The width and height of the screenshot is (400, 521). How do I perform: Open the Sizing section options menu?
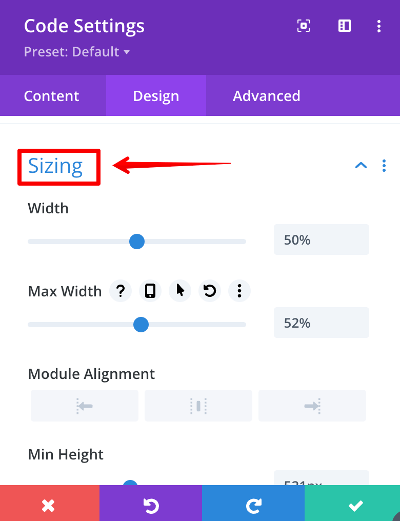point(384,165)
